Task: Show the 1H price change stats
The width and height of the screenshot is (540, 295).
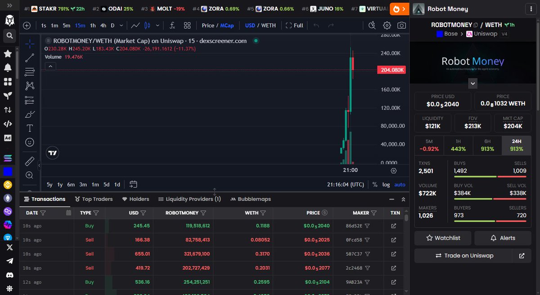Action: [x=458, y=145]
